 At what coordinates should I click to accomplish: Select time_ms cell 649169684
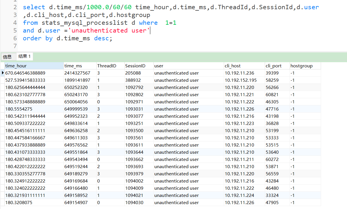[x=80, y=181]
